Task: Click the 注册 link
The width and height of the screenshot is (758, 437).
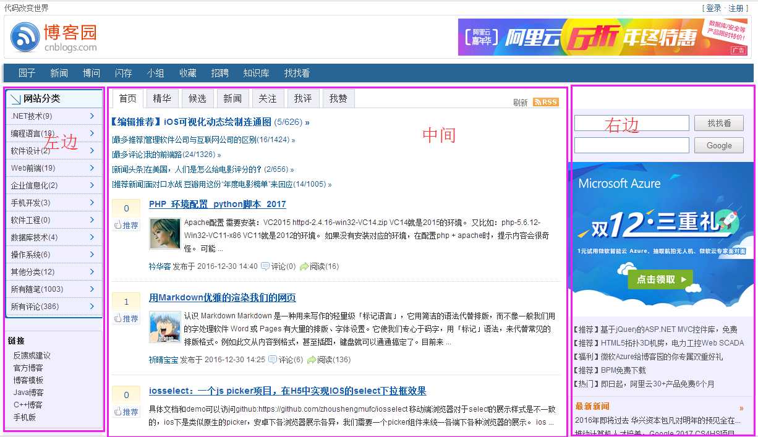Action: (736, 8)
